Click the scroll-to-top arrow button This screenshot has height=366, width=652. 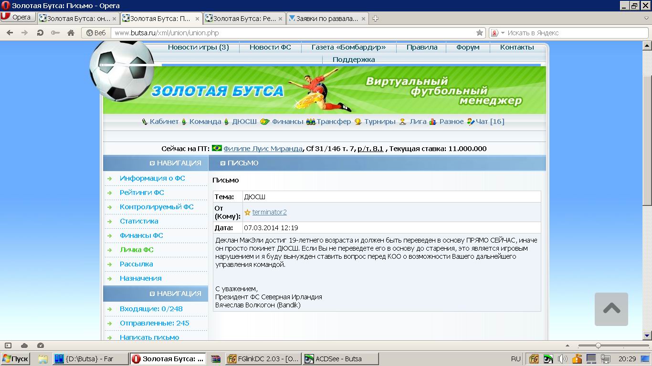[611, 309]
